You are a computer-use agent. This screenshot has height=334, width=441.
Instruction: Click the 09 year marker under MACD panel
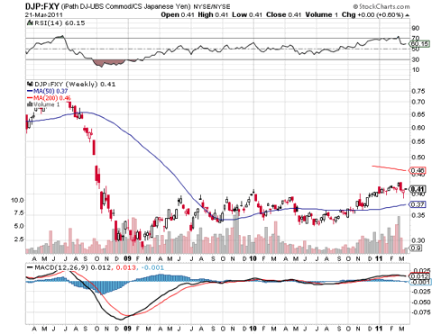coord(127,329)
